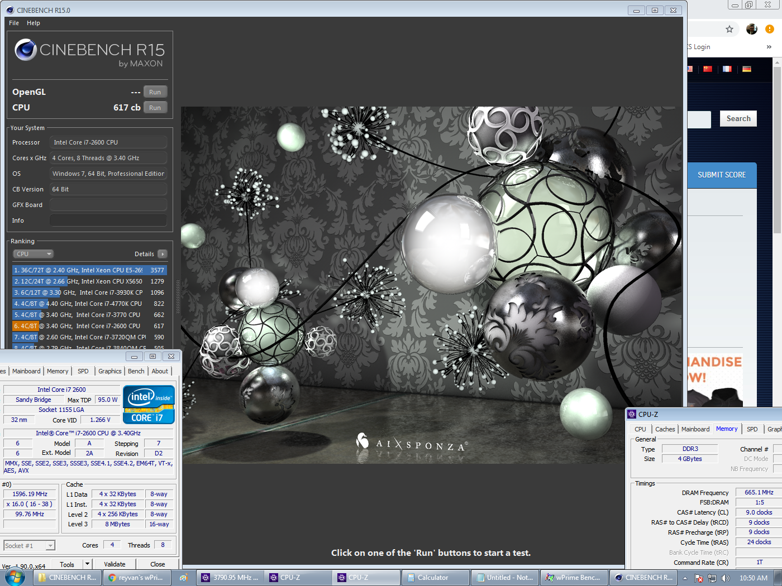Viewport: 782px width, 586px height.
Task: Open Bench tab in left CPU-Z window
Action: click(136, 371)
